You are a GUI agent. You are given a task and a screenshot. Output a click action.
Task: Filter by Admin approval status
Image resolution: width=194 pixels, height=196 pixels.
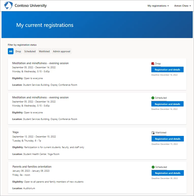point(62,51)
